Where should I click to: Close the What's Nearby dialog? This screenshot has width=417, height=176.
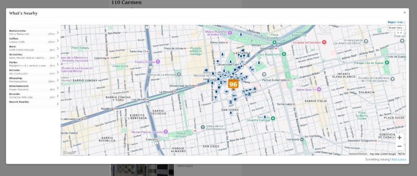pyautogui.click(x=404, y=13)
